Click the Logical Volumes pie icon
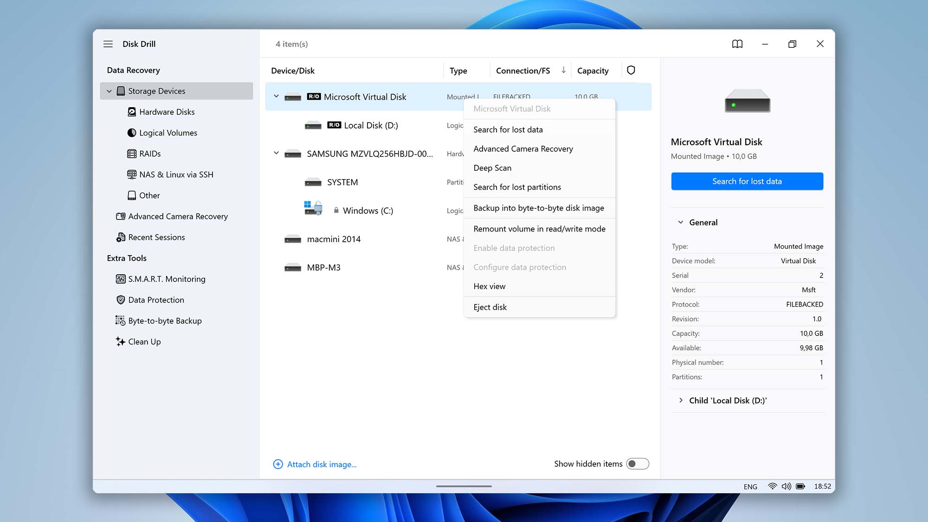This screenshot has width=928, height=522. [132, 133]
